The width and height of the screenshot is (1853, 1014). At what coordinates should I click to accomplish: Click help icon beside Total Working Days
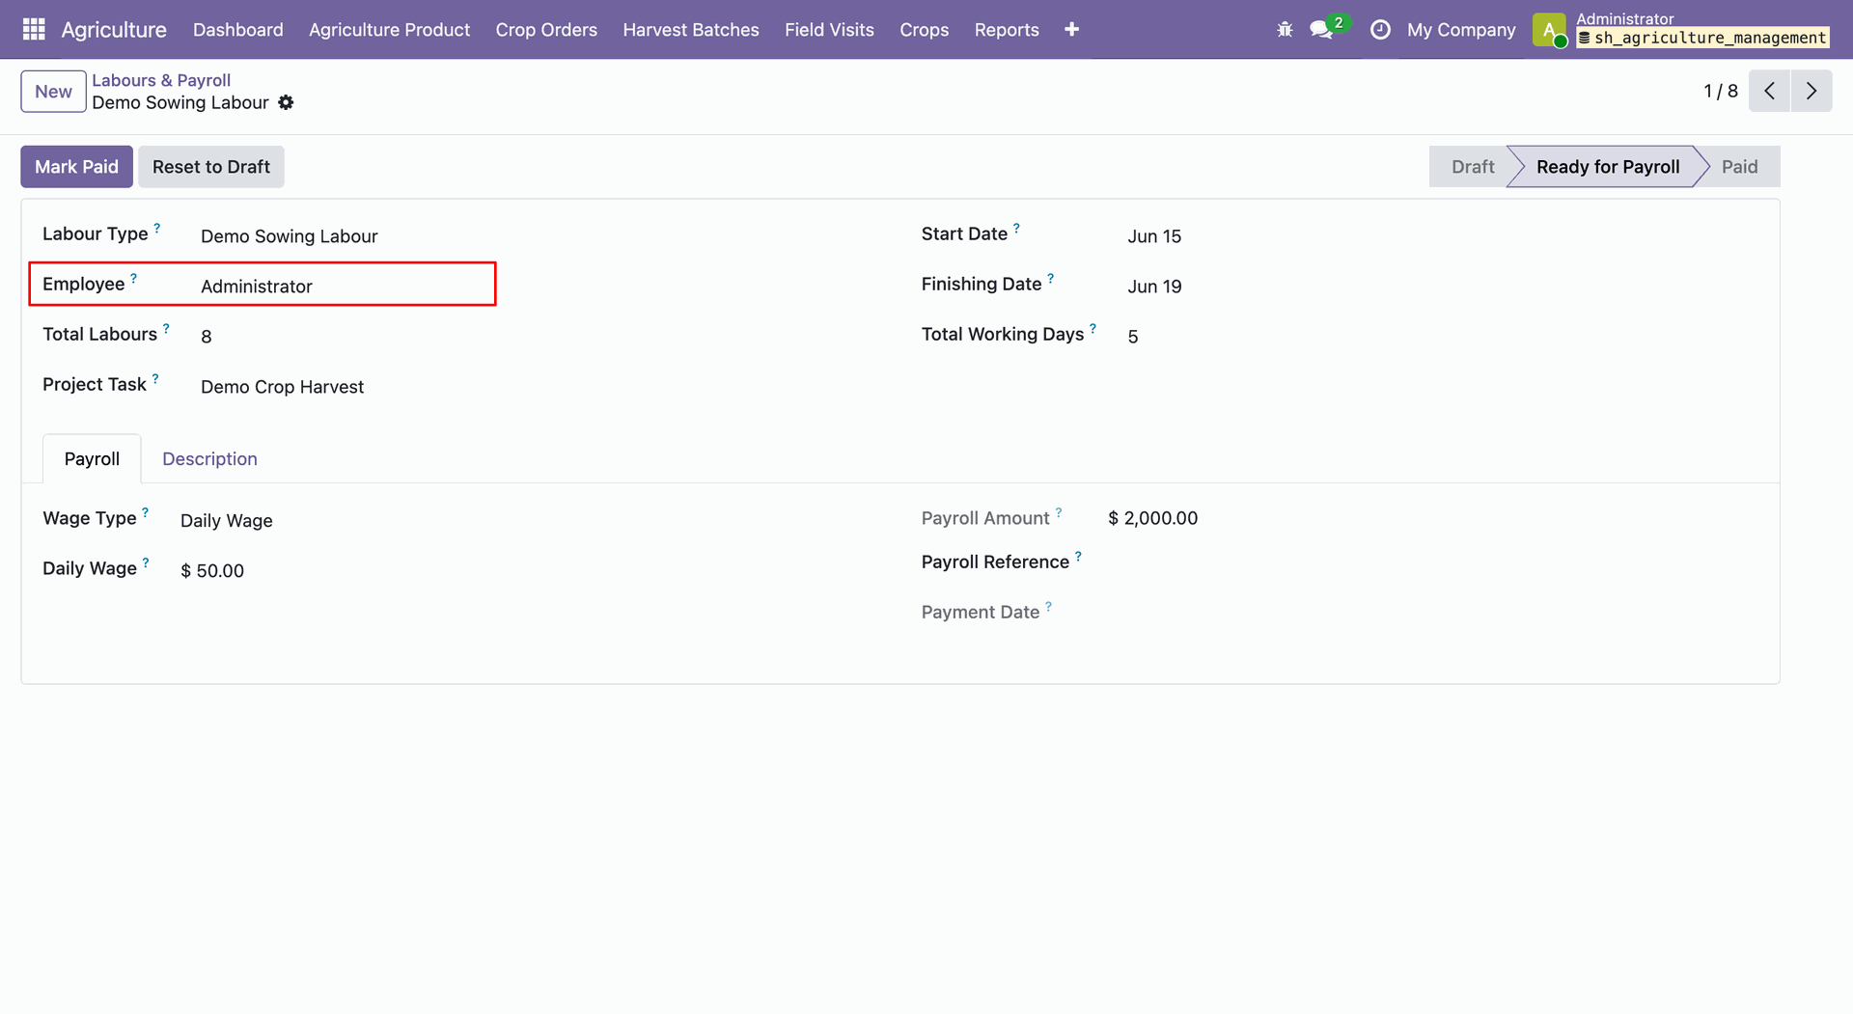pos(1092,328)
